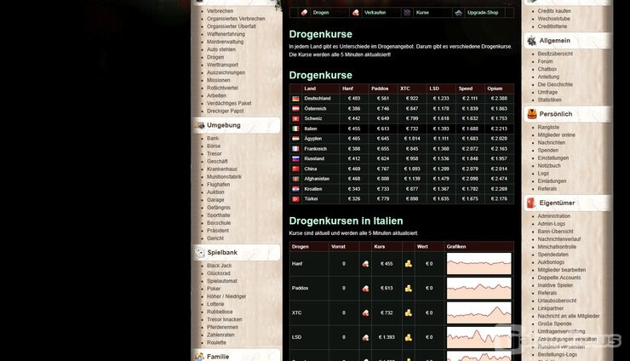Open the Hanf price chart thumbnail
630x361 pixels.
(x=479, y=264)
